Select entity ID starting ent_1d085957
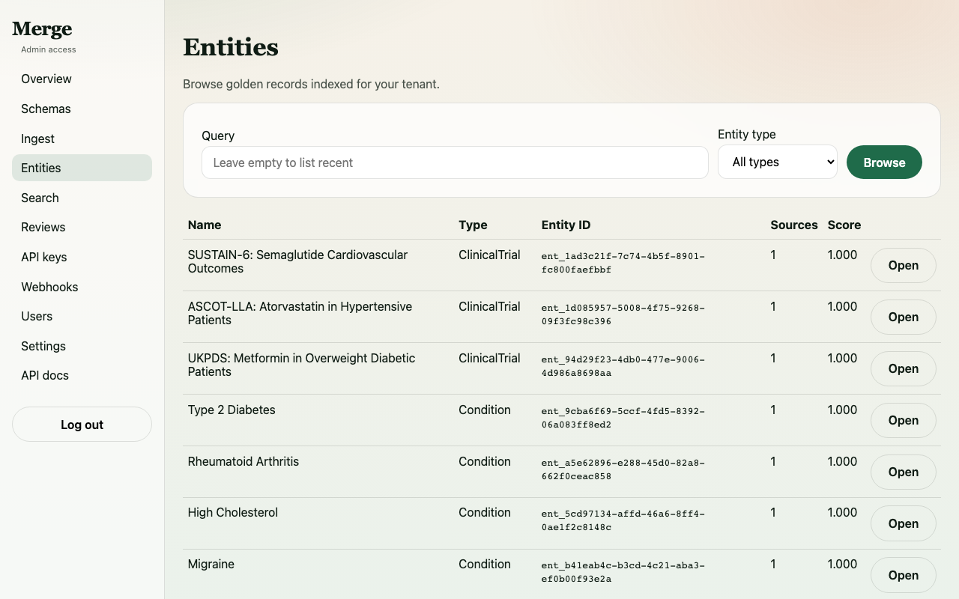The height and width of the screenshot is (599, 959). click(x=623, y=314)
